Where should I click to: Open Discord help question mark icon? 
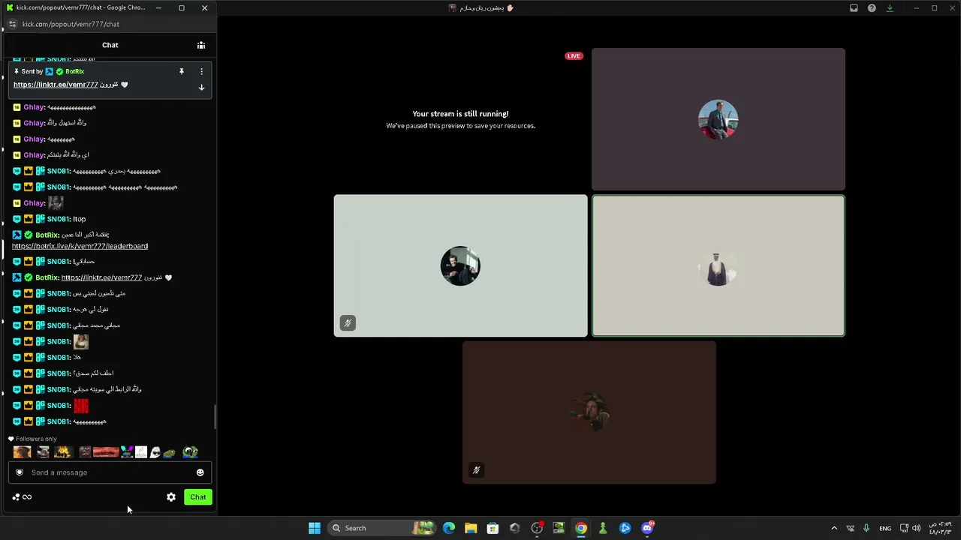[872, 8]
